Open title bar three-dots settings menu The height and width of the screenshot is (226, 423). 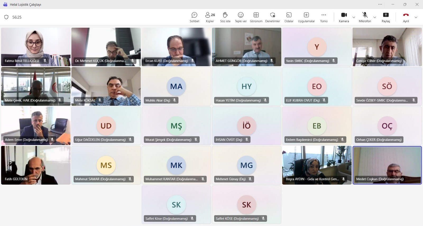380,4
